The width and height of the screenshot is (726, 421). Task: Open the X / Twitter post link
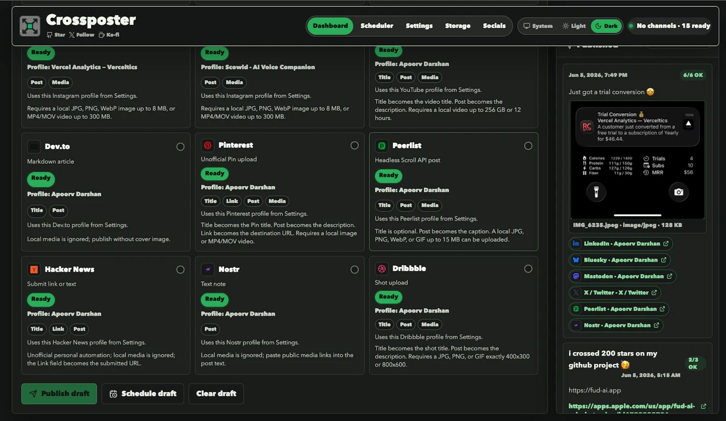615,293
